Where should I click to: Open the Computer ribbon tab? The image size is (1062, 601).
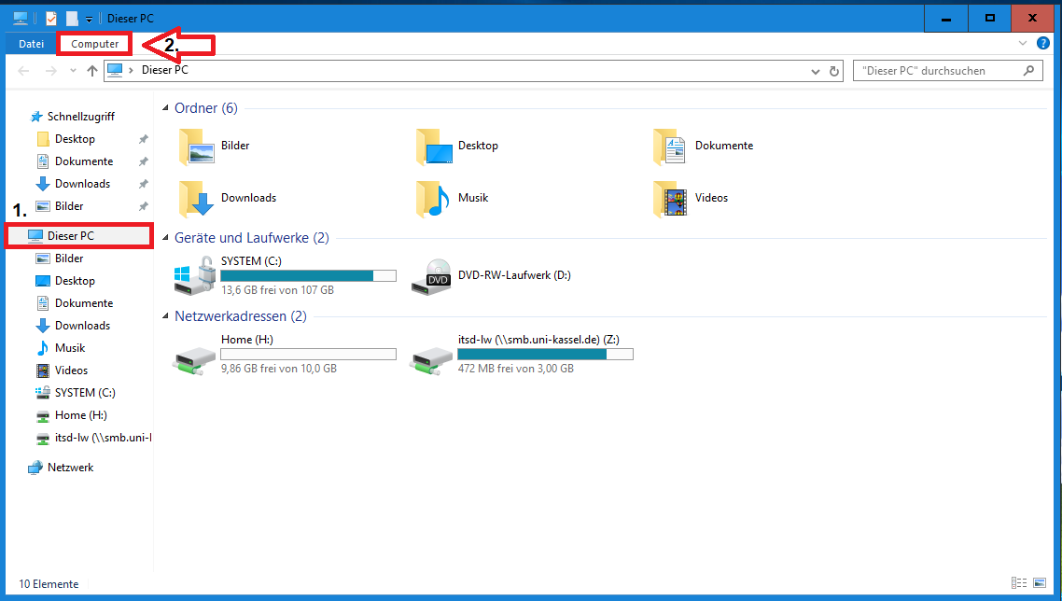[95, 44]
